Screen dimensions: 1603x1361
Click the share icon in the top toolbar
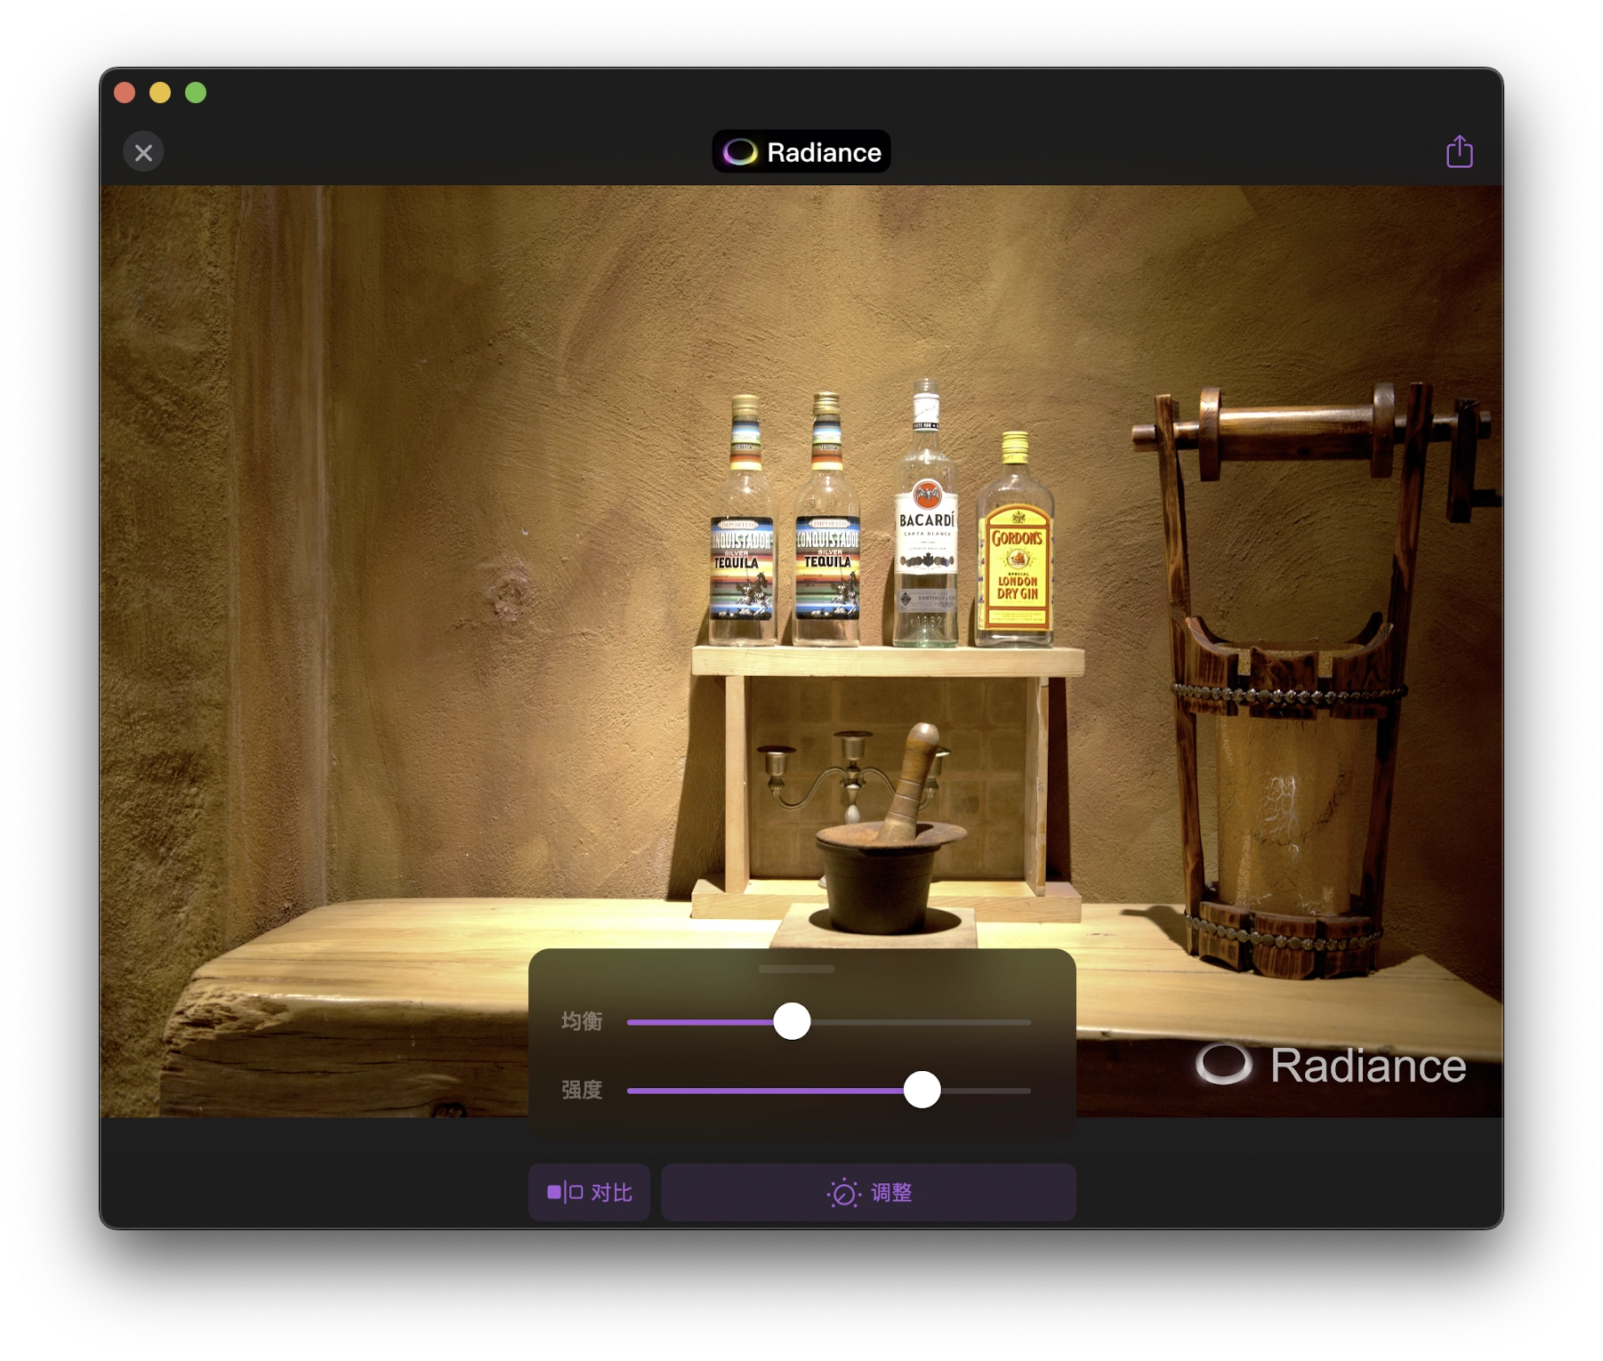[x=1459, y=151]
